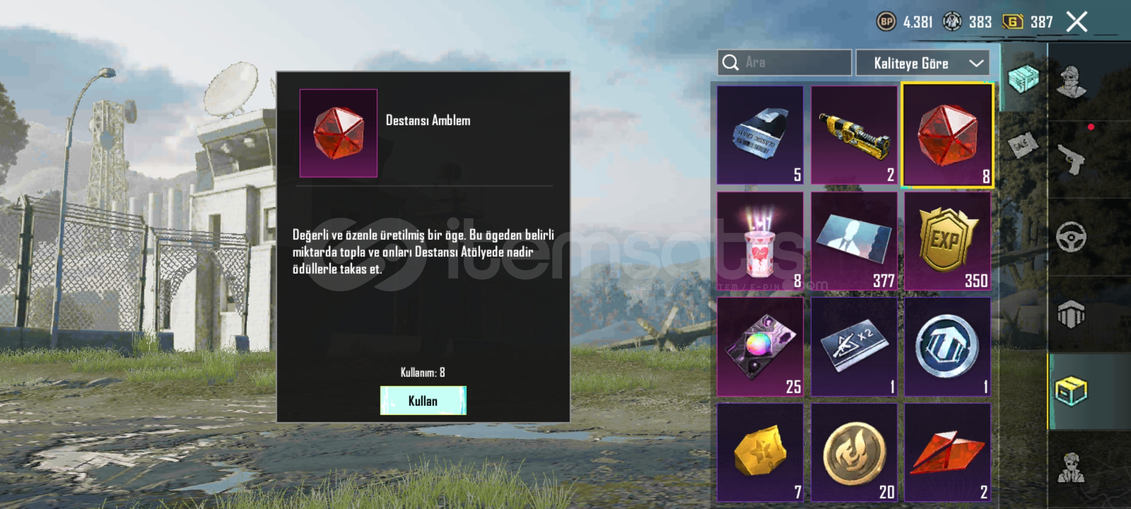
Task: Open the teal crate box tab
Action: 1024,78
